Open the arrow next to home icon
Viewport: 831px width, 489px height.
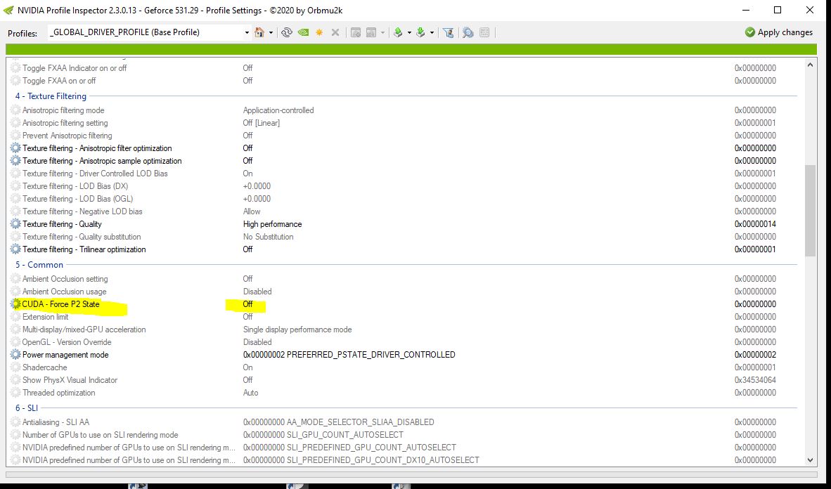tap(271, 33)
